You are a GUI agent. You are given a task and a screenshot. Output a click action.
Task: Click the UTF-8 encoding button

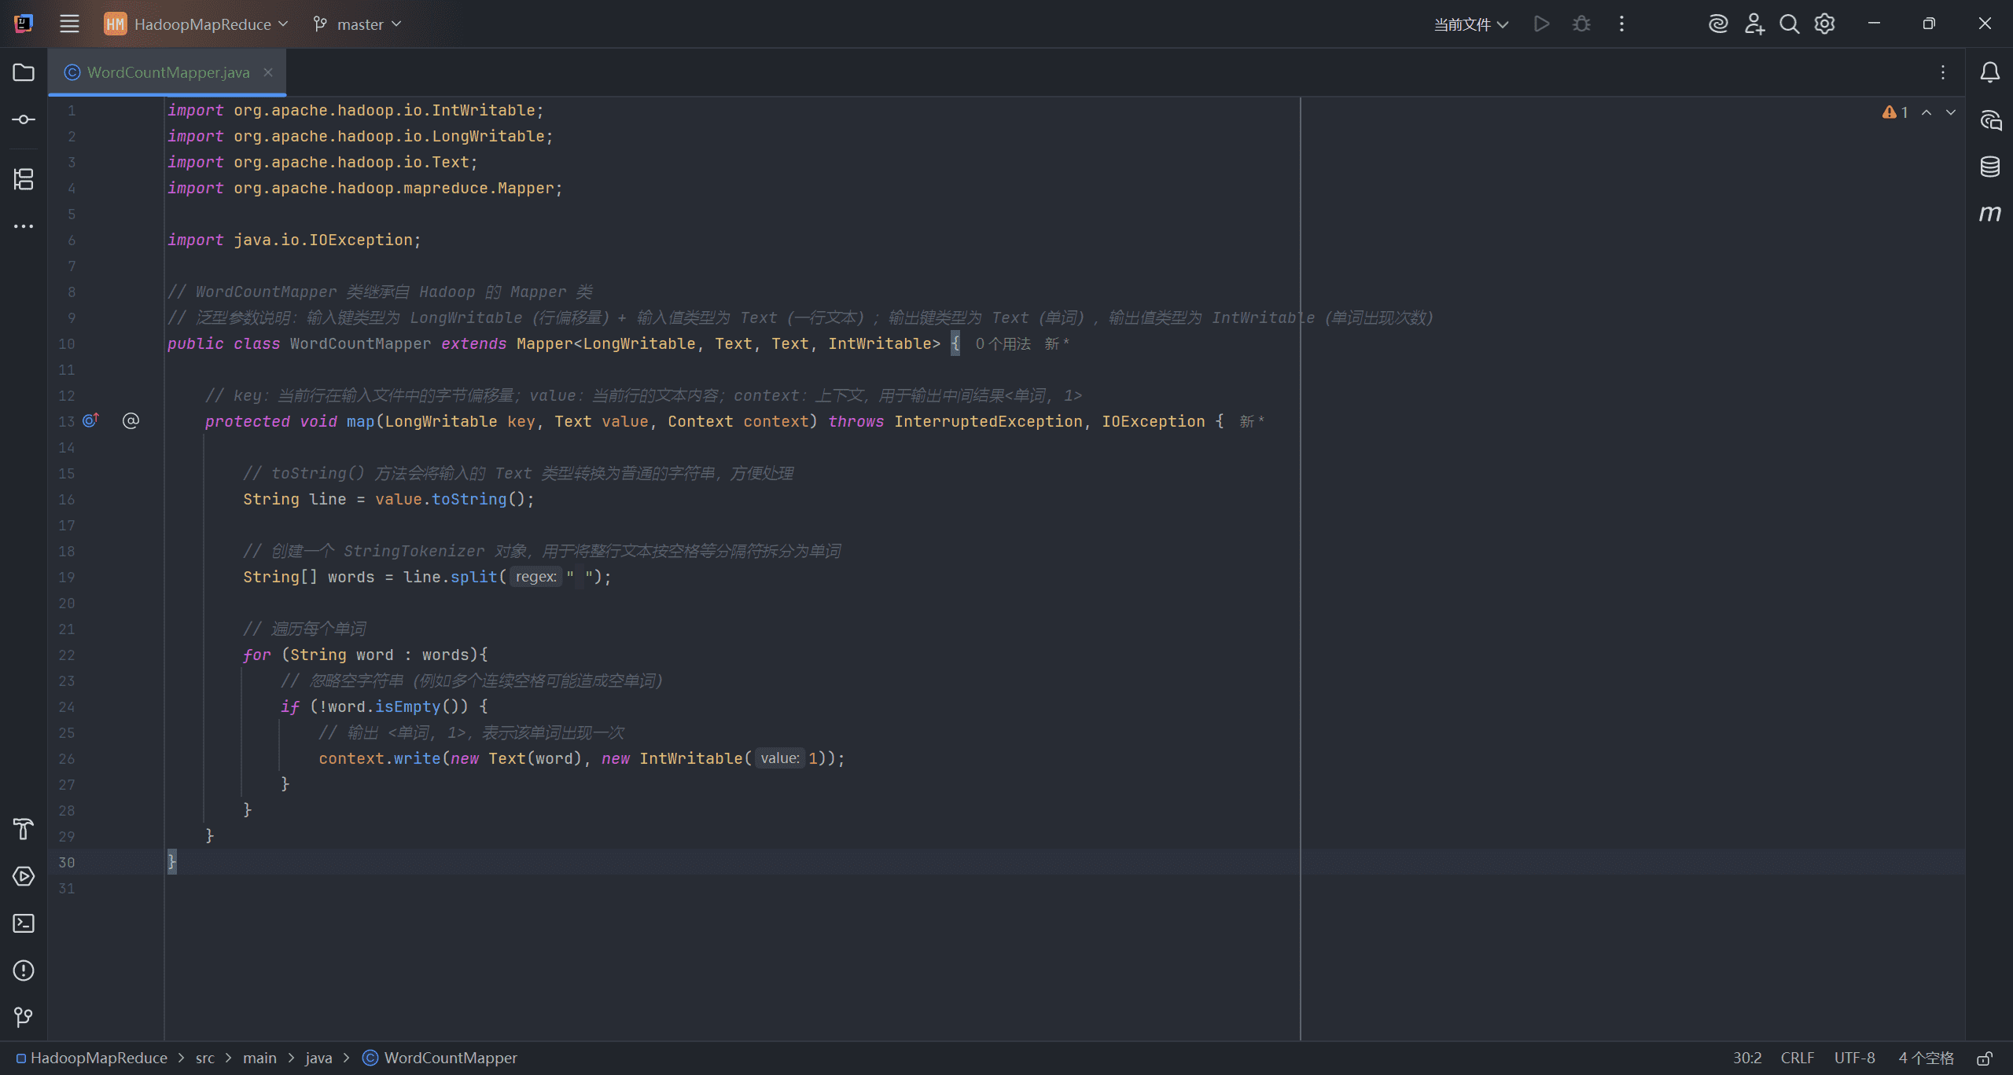[1855, 1058]
